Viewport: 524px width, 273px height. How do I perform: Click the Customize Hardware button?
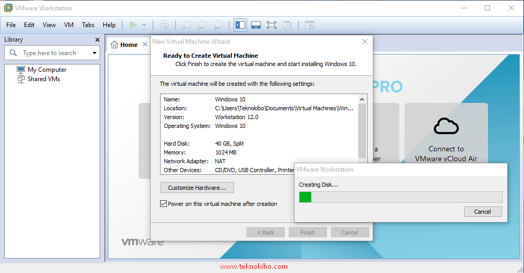(197, 188)
